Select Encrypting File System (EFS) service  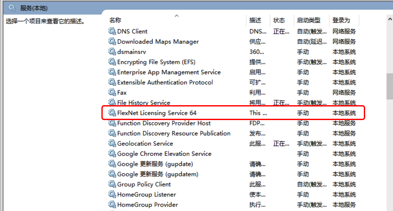[x=156, y=62]
